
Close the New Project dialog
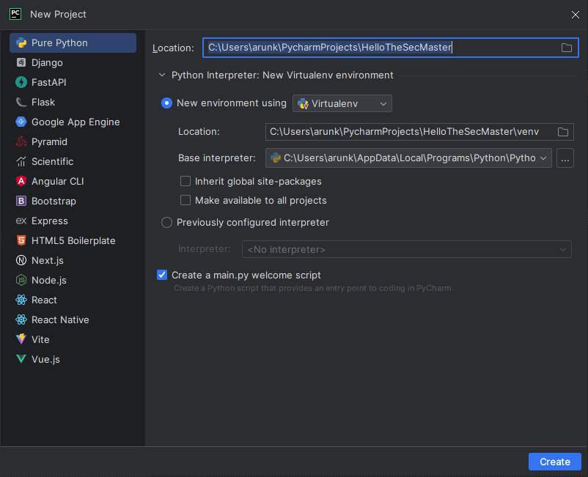pos(576,15)
